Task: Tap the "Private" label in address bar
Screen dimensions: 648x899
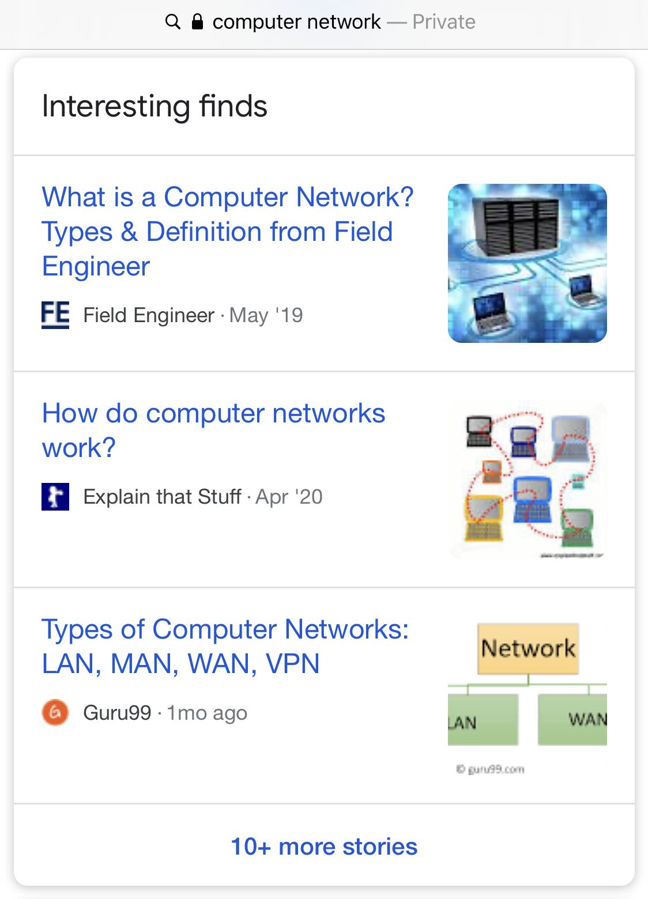Action: (x=444, y=22)
